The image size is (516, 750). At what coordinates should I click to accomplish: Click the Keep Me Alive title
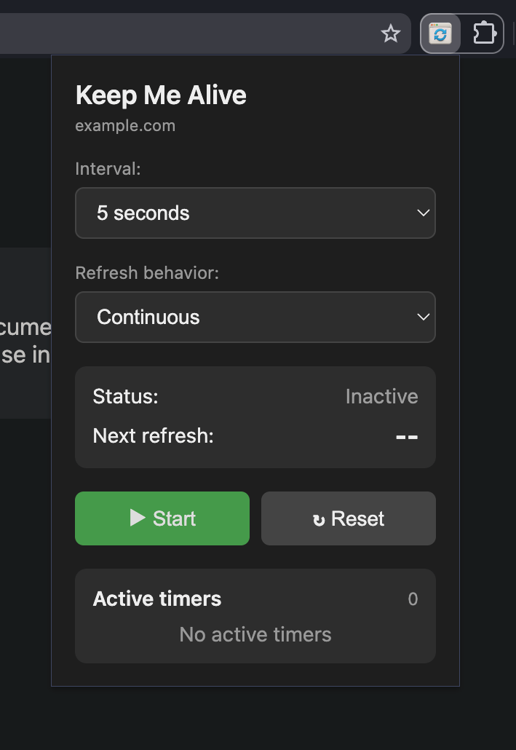160,95
